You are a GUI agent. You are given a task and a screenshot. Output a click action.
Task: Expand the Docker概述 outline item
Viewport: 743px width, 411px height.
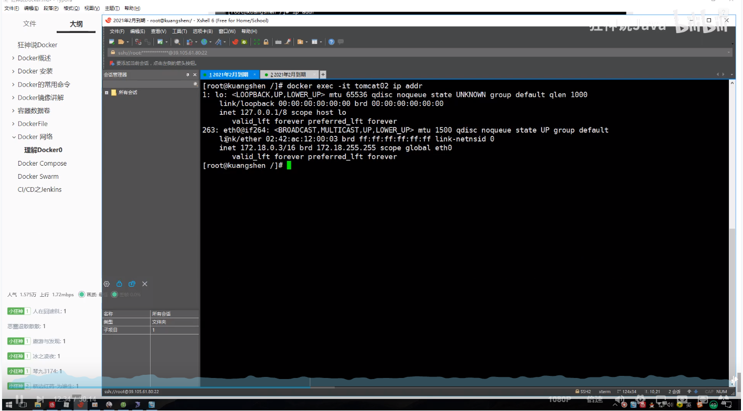tap(13, 58)
